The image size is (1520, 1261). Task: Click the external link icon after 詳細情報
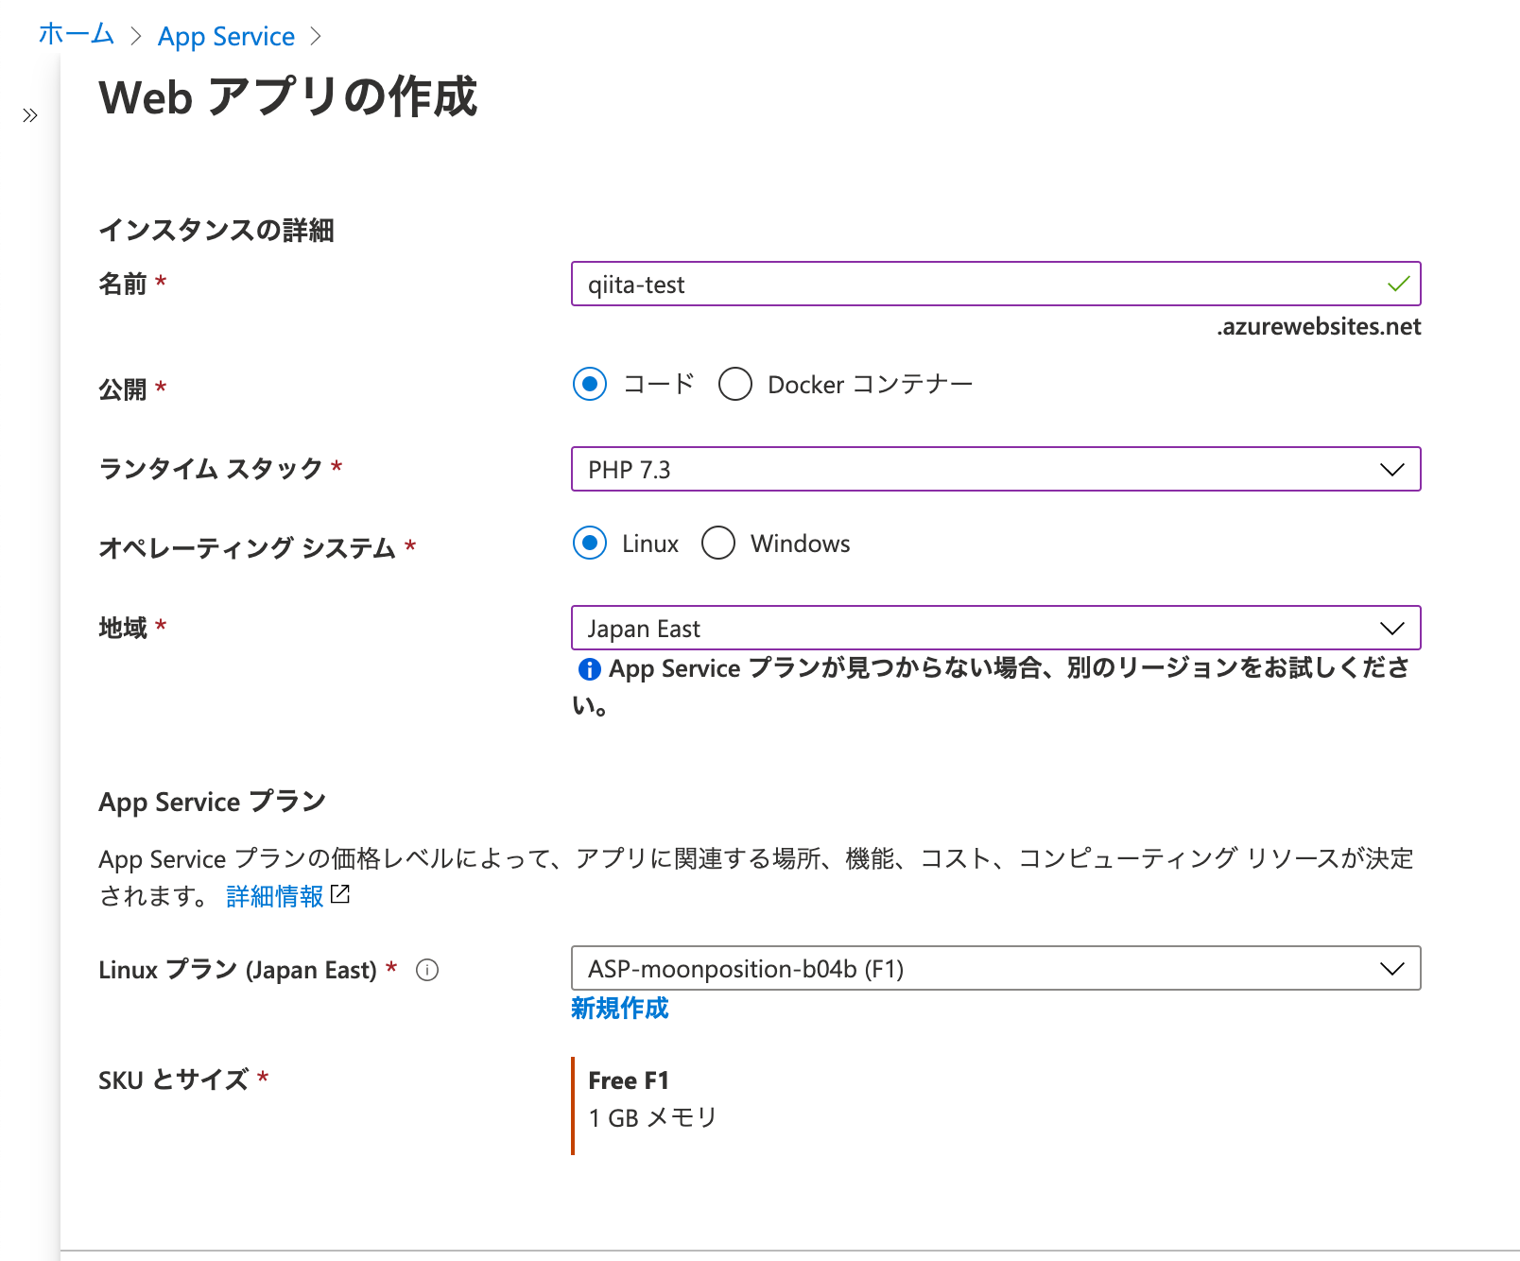[x=340, y=894]
